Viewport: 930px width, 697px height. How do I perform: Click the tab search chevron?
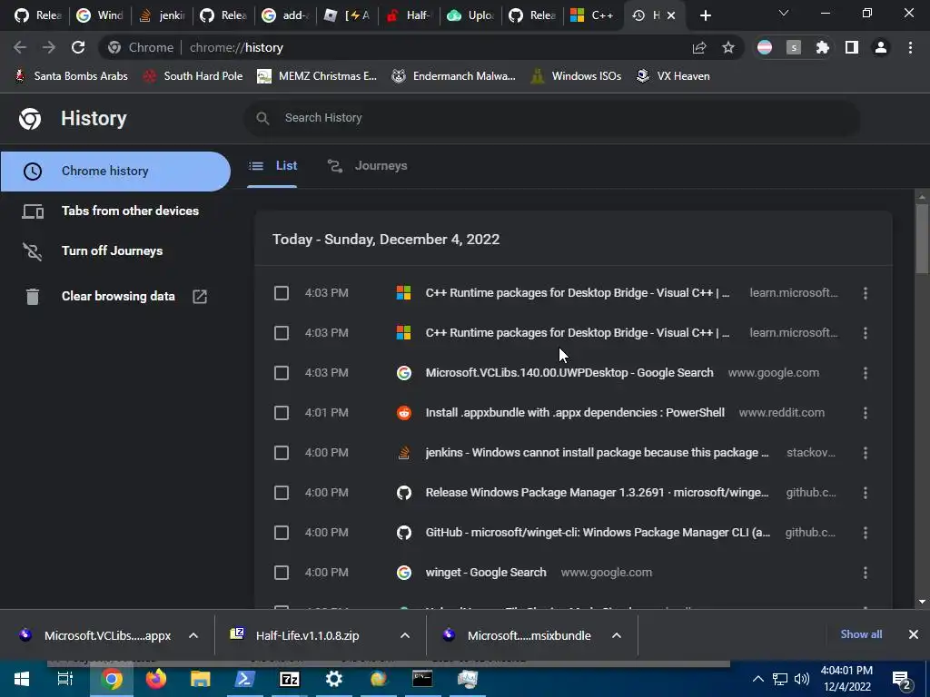pos(784,13)
